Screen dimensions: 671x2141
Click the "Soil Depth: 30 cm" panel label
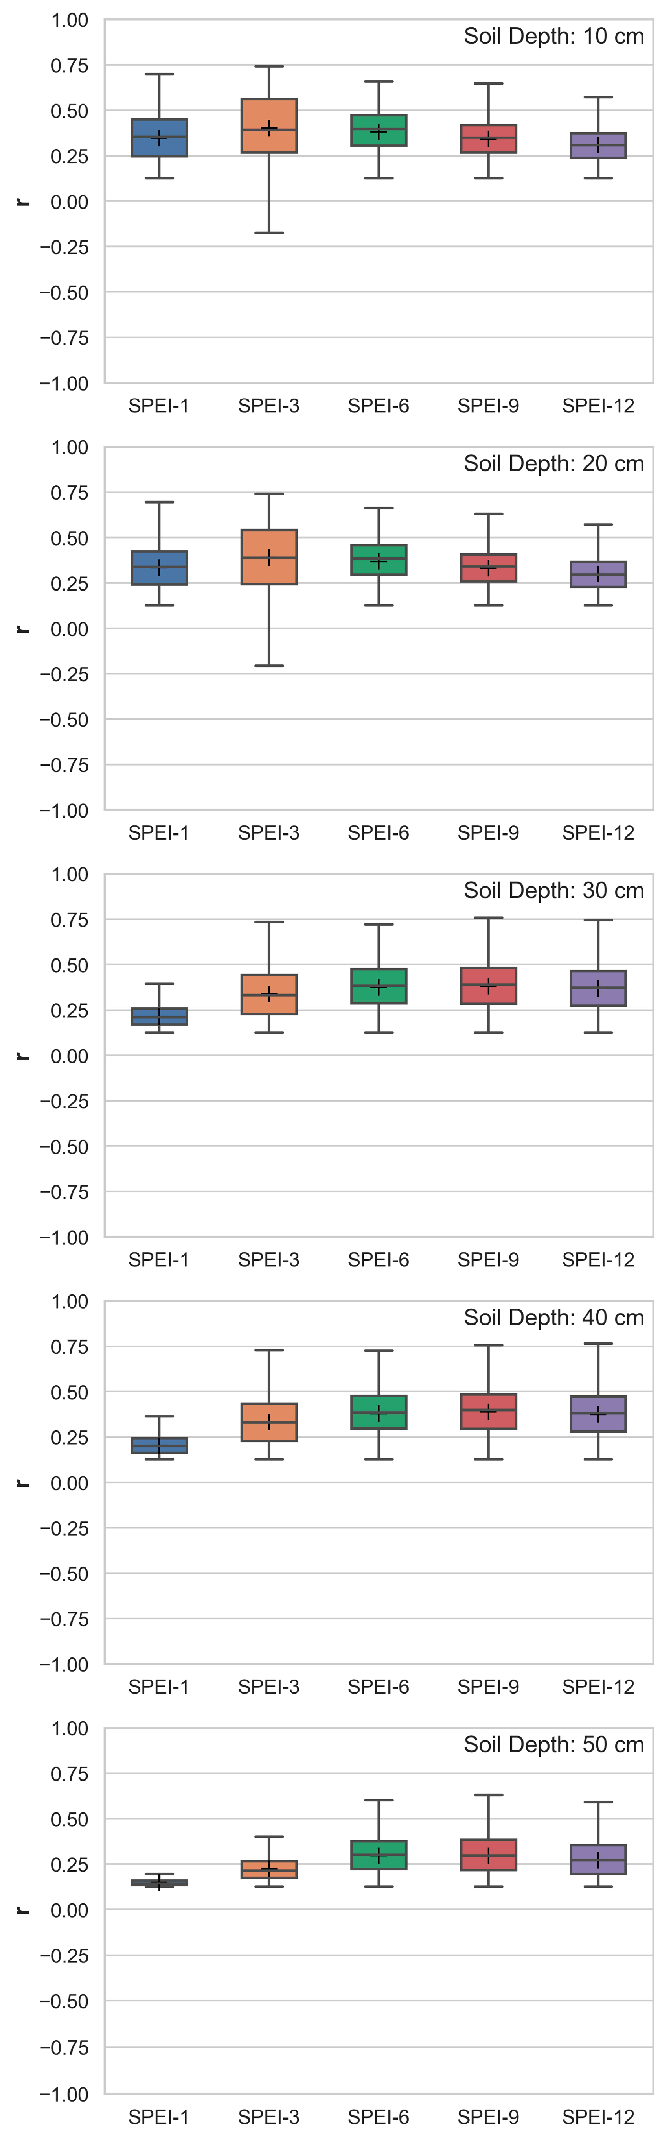553,890
